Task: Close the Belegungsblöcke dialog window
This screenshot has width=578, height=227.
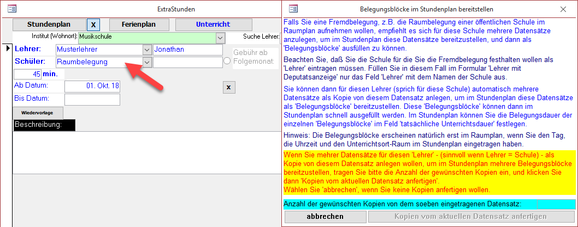Action: tap(563, 9)
